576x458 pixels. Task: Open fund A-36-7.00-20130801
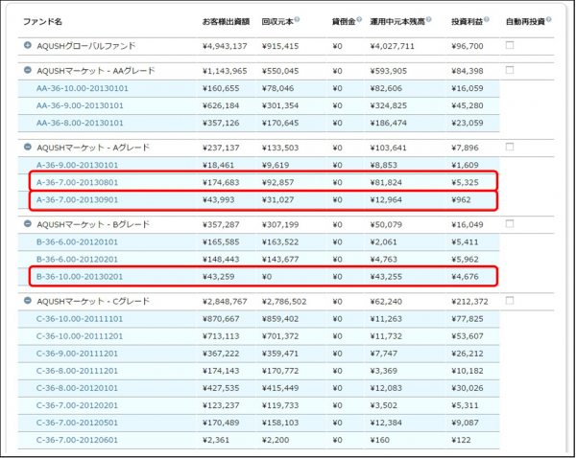[x=77, y=182]
